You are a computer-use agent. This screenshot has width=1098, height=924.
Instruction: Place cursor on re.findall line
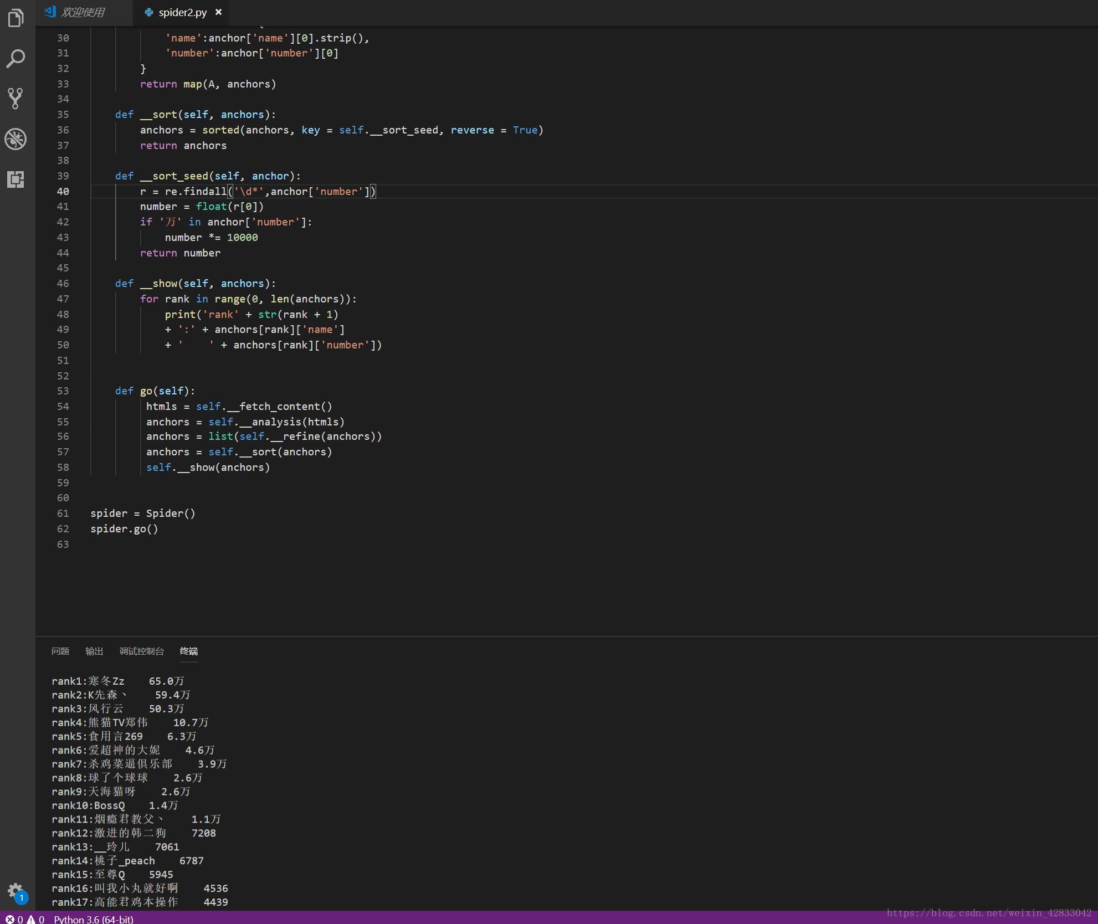click(x=258, y=192)
